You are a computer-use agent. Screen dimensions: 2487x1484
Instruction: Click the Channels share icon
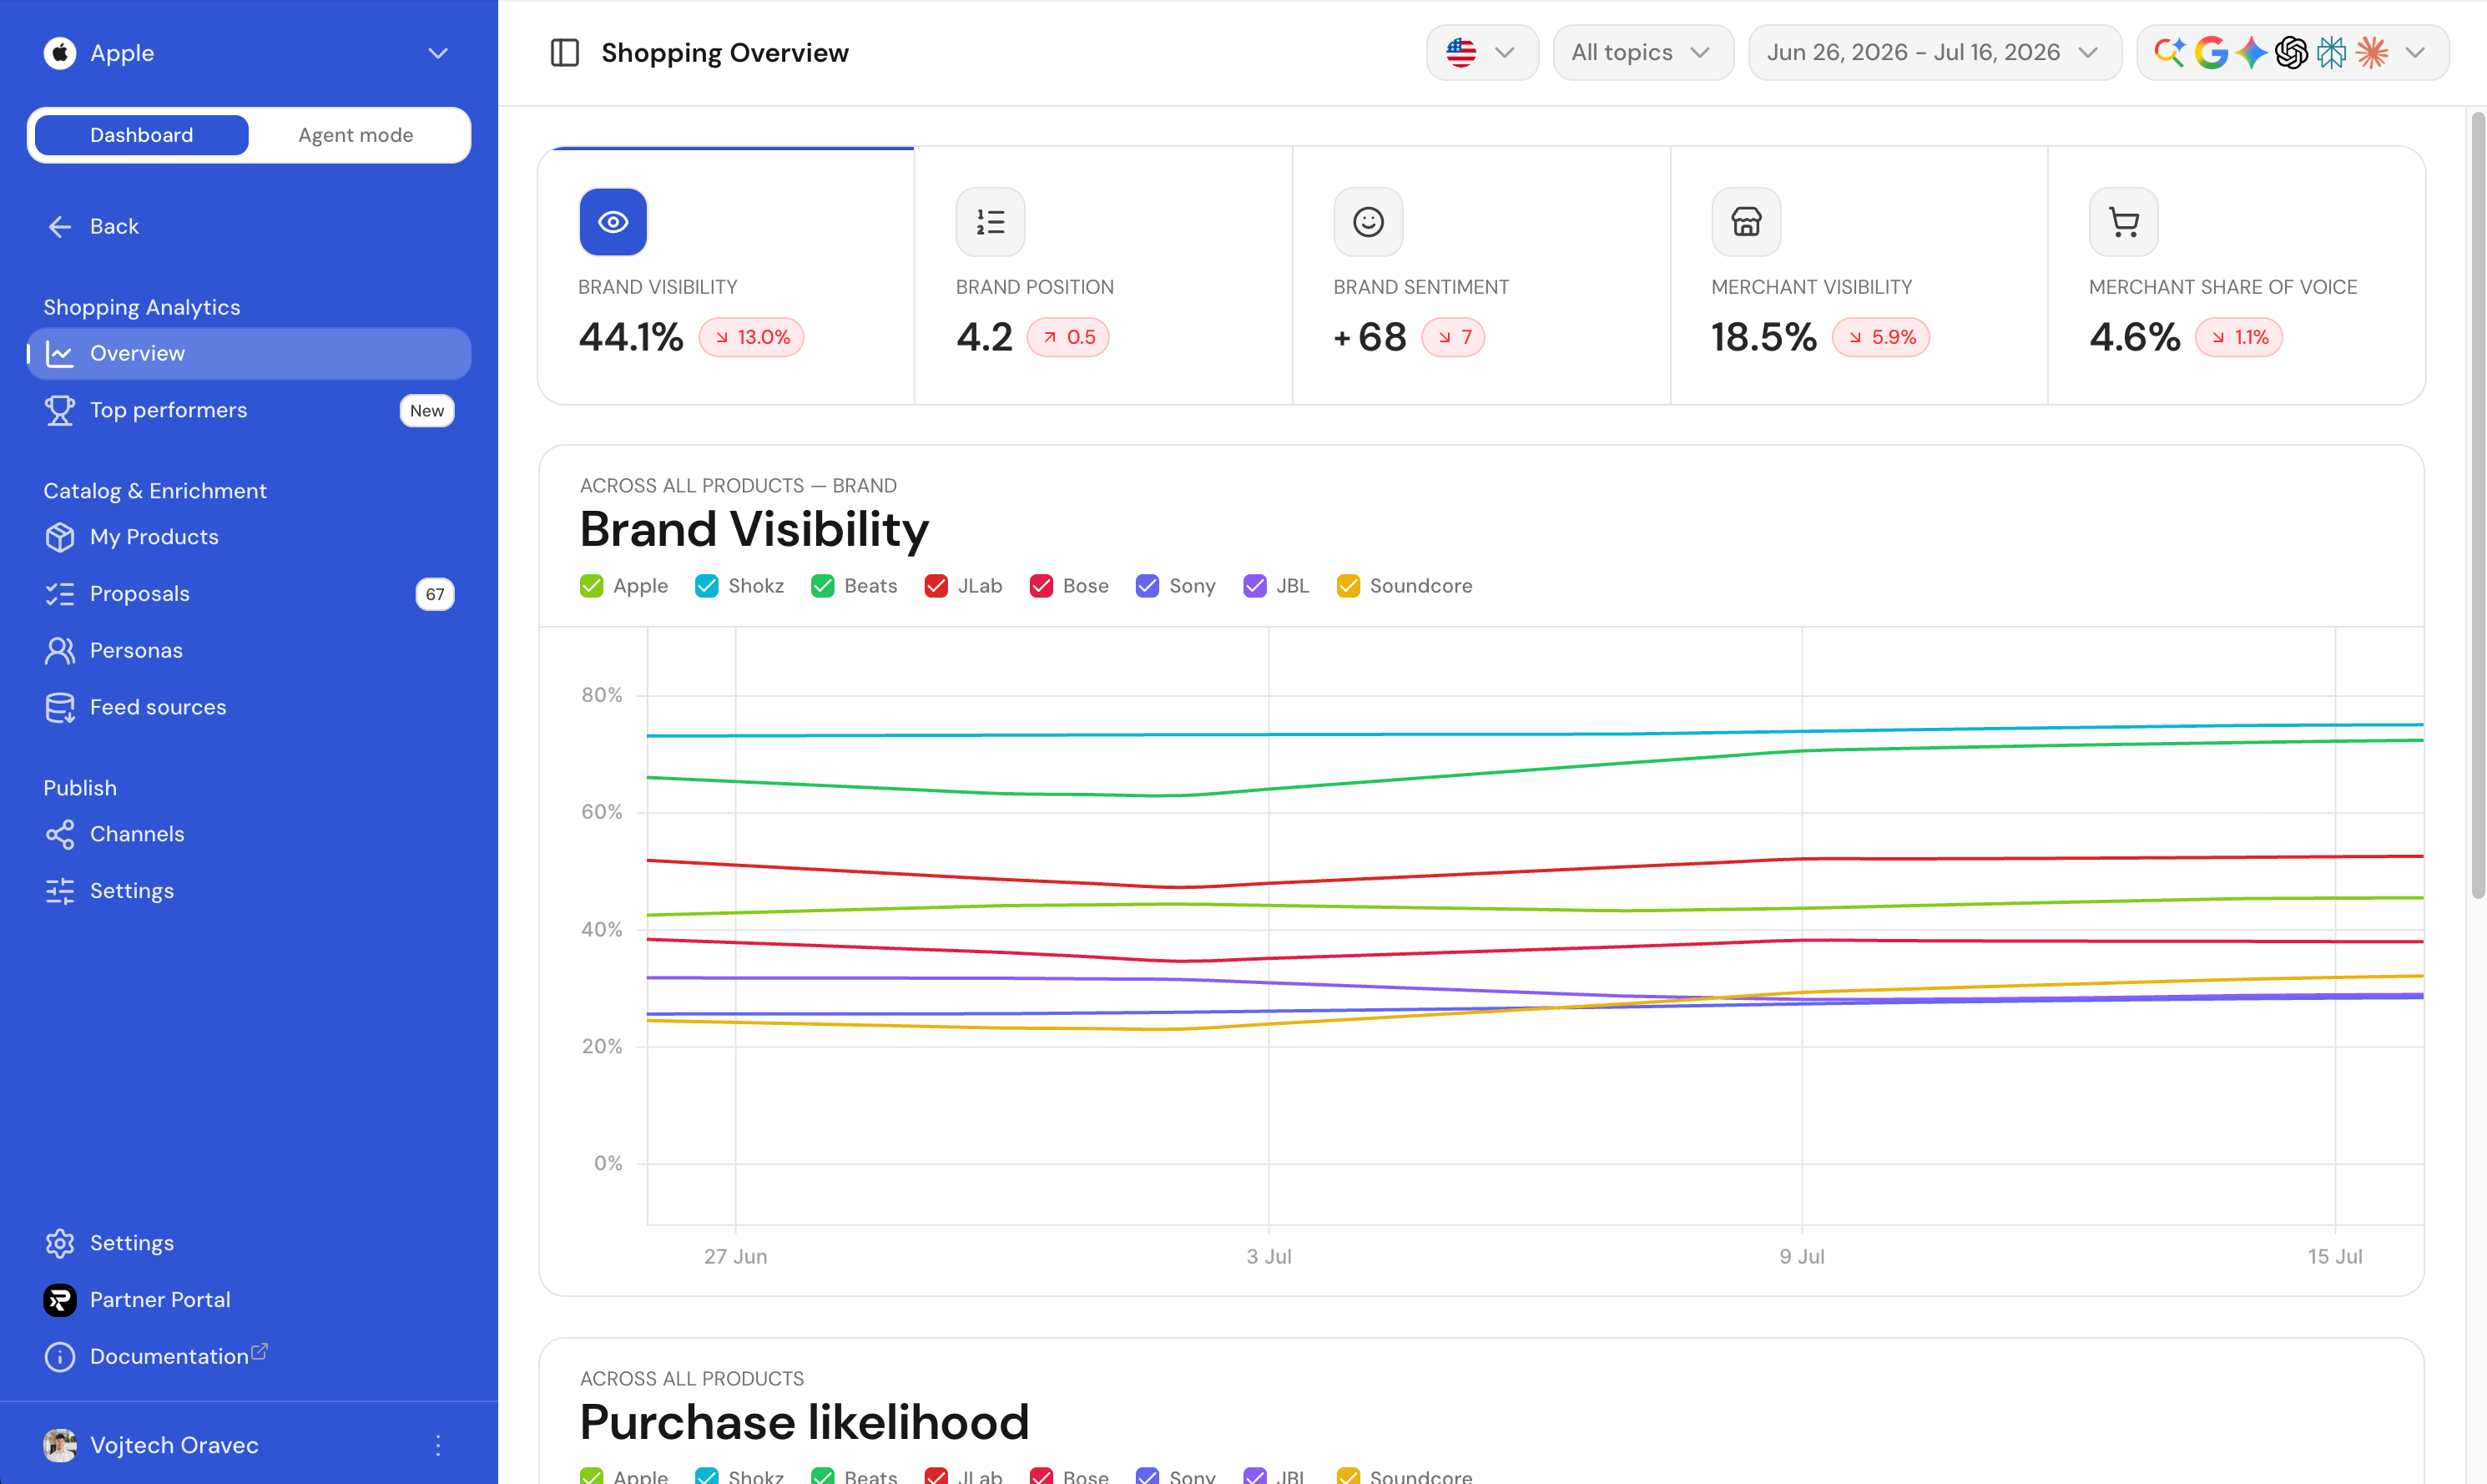tap(60, 834)
